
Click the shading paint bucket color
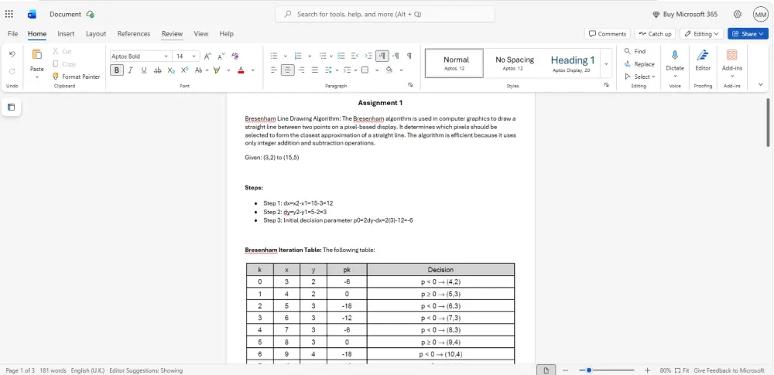[x=389, y=70]
